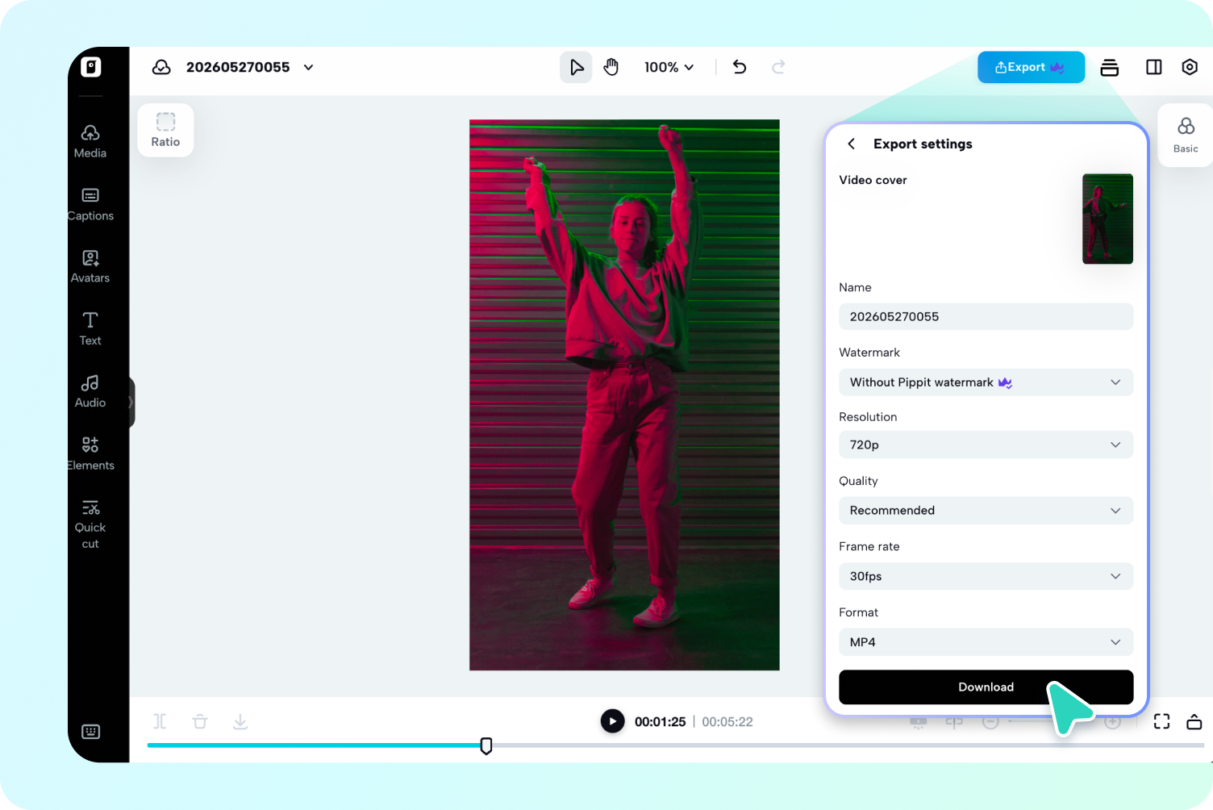Click the timeline collapse icon at bottom right
The width and height of the screenshot is (1213, 810).
pyautogui.click(x=1194, y=721)
